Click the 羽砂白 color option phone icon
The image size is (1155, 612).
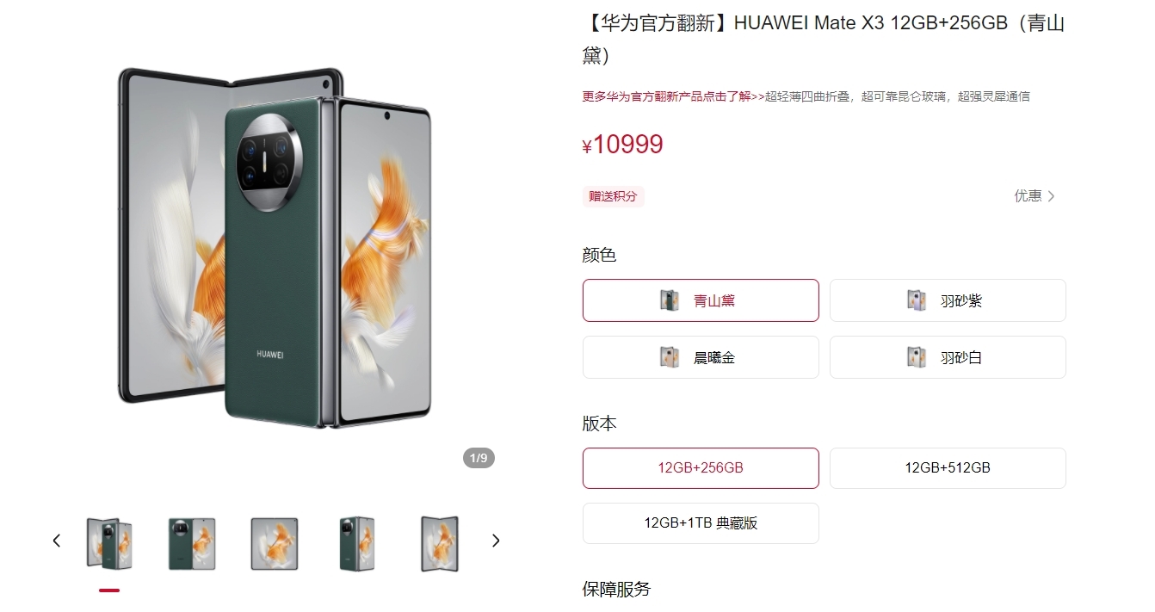click(x=917, y=357)
